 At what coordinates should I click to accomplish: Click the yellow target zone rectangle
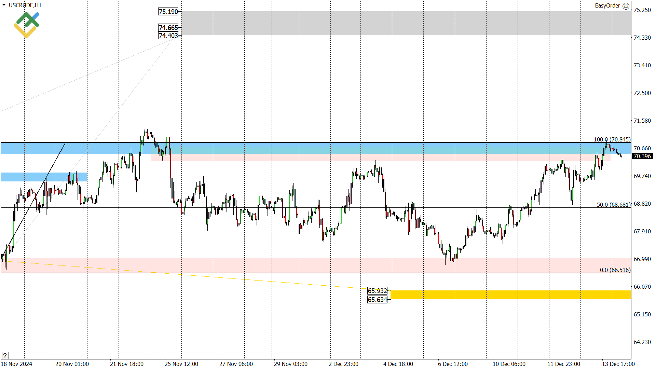(510, 295)
